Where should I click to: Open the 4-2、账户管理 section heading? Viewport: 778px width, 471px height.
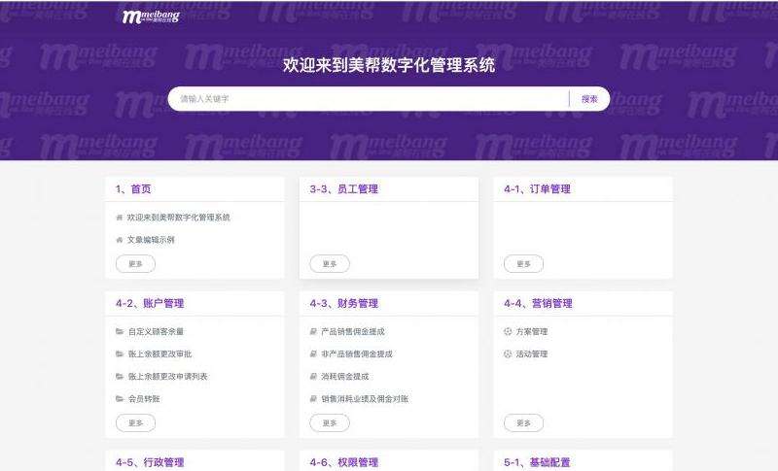(150, 304)
